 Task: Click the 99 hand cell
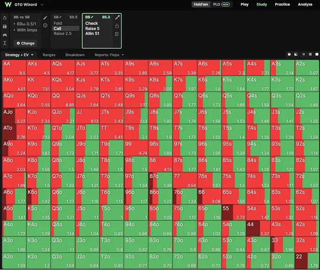pos(136,148)
